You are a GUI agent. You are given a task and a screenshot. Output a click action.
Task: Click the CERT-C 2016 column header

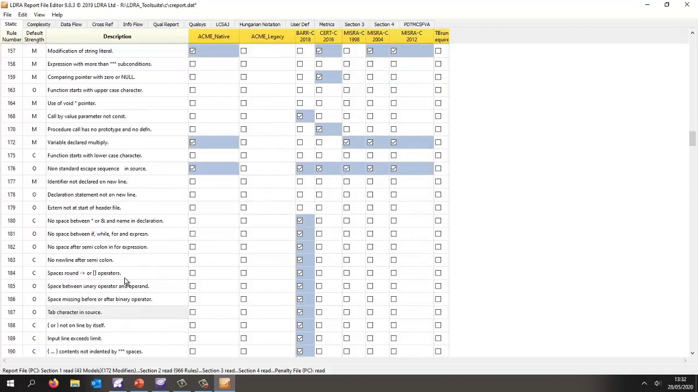pos(328,36)
